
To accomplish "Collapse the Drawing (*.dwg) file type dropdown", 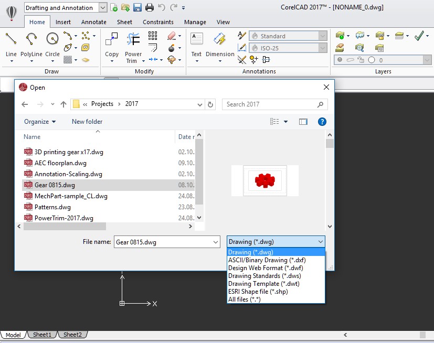I will [321, 242].
